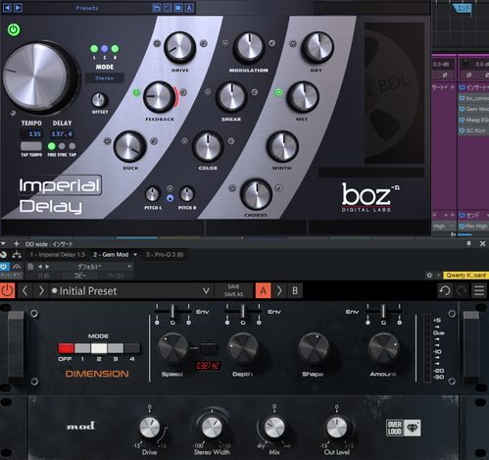Click the save preset icon in Imperial Delay header

pyautogui.click(x=157, y=8)
